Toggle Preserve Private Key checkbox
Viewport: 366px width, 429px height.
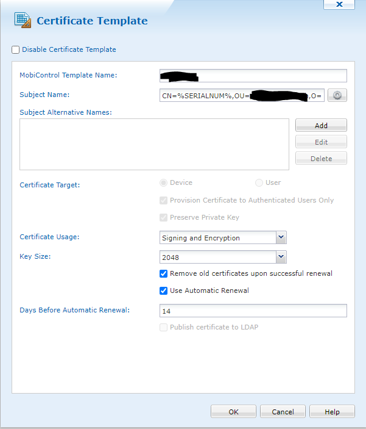(163, 217)
